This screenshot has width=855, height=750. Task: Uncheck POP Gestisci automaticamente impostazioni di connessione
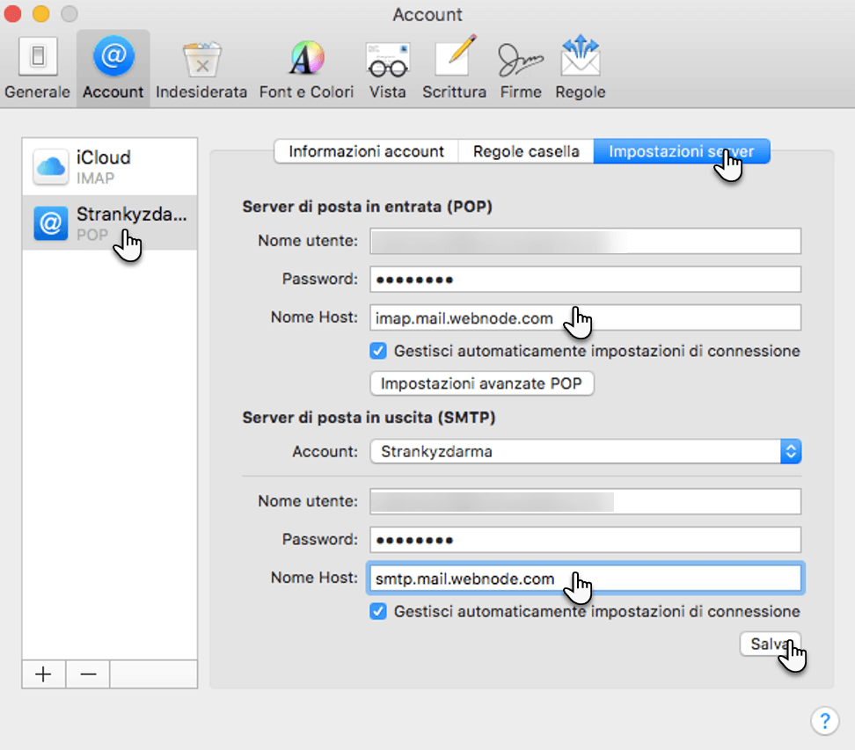coord(378,351)
